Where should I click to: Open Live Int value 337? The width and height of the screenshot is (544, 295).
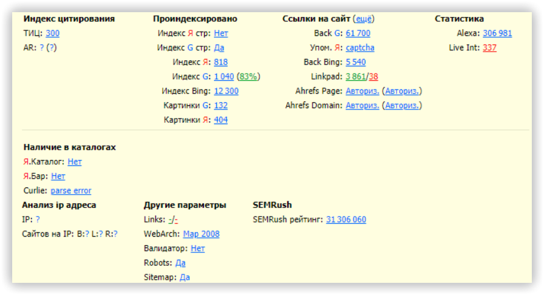point(490,48)
